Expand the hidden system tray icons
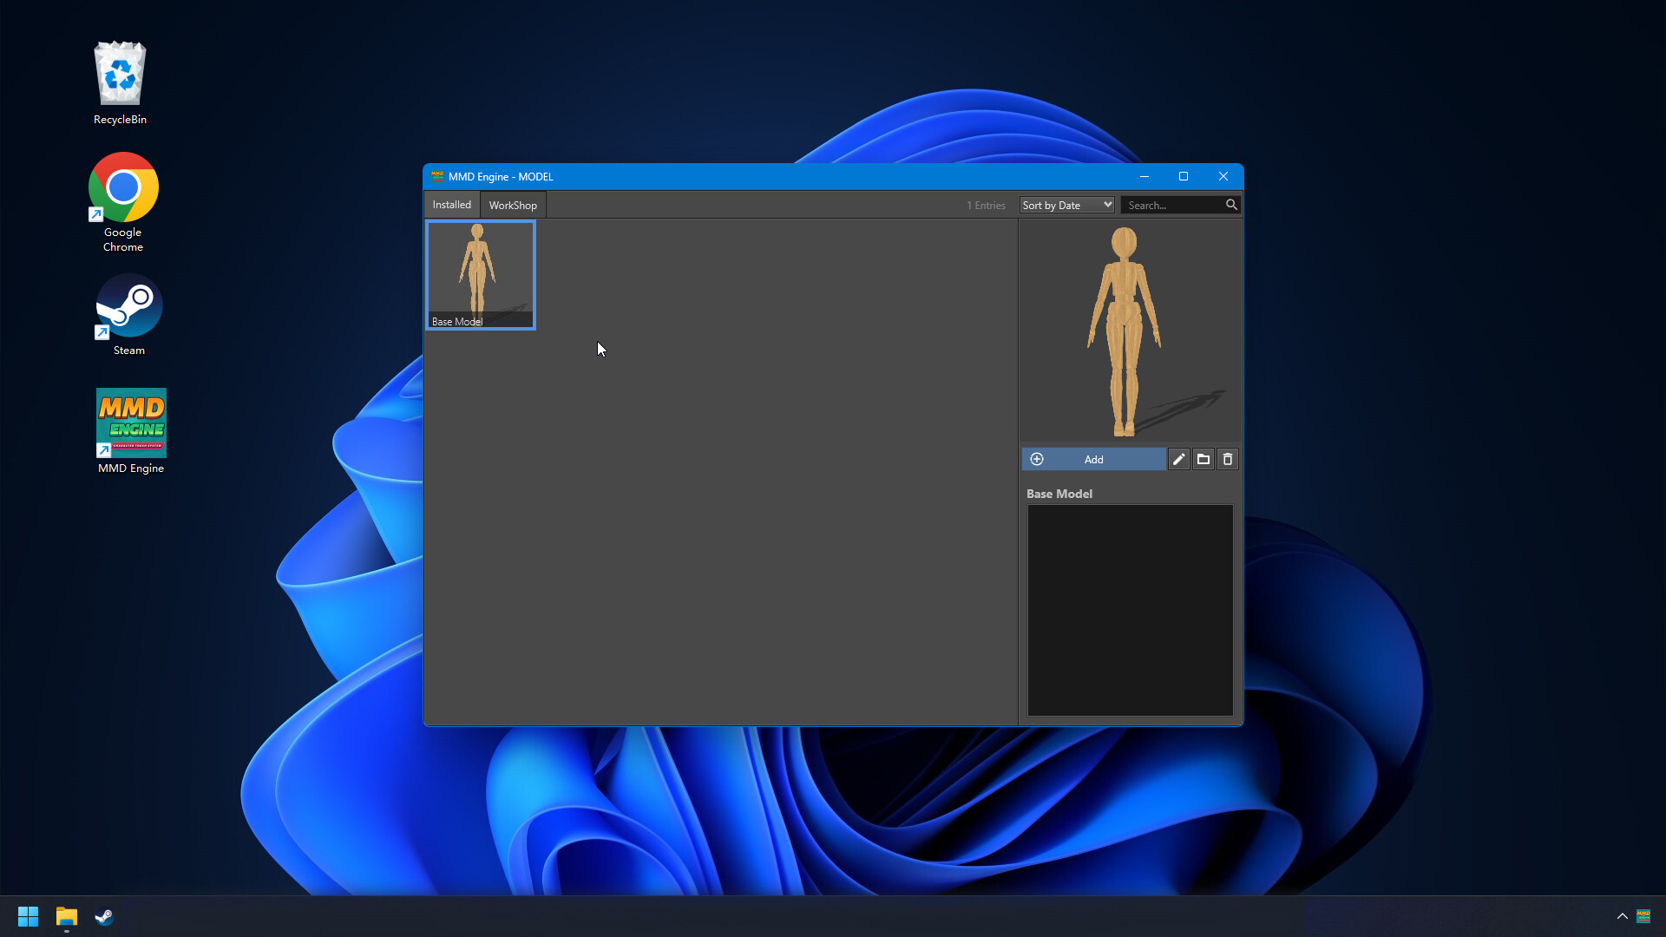This screenshot has height=937, width=1666. click(1622, 916)
